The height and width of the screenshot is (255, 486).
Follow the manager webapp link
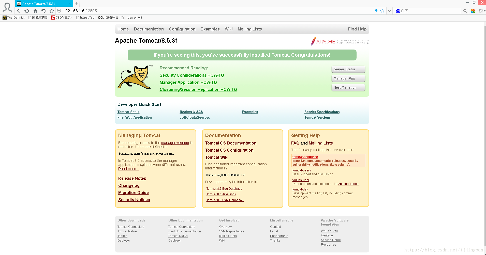[x=175, y=143]
